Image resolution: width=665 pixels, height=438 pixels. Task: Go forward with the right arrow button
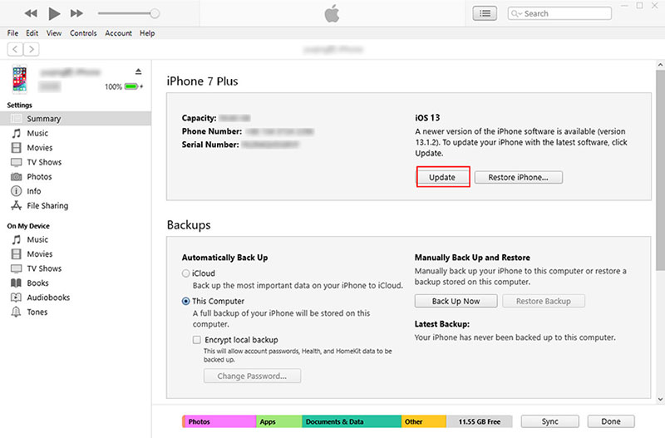click(32, 49)
